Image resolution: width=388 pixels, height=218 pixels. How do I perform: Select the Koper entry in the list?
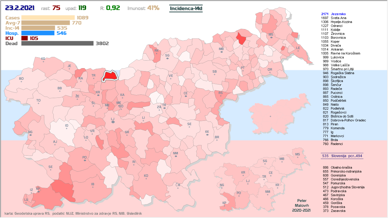(x=335, y=41)
